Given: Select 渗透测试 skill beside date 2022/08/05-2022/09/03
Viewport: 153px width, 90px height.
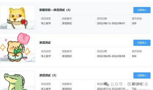Looking at the screenshot, I should 67,56.
